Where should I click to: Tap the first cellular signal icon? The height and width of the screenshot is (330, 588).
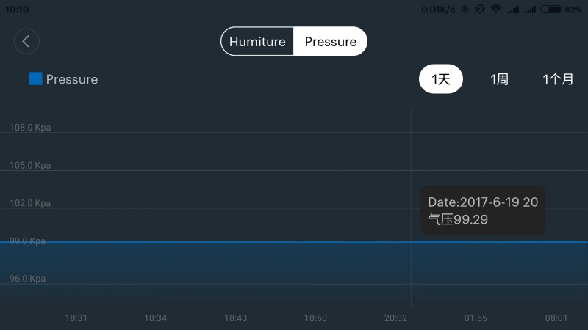pos(513,10)
